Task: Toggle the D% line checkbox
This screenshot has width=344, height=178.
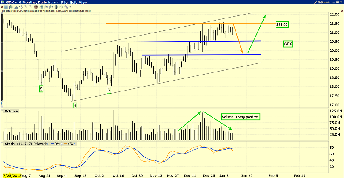Action: click(x=62, y=144)
